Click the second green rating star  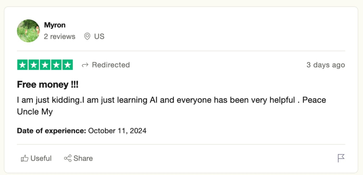[x=34, y=65]
